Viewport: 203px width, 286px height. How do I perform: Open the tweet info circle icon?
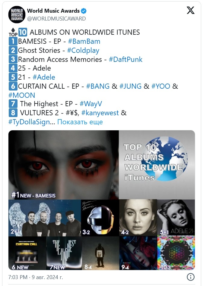point(191,277)
